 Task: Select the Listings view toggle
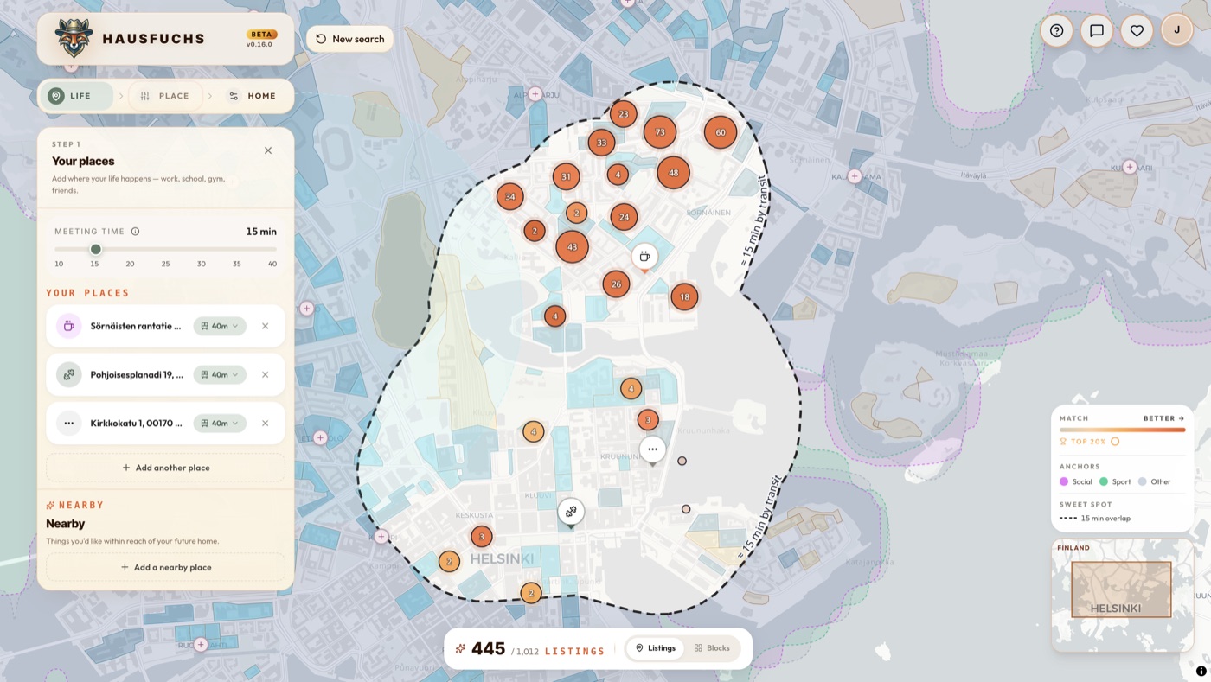(x=656, y=648)
